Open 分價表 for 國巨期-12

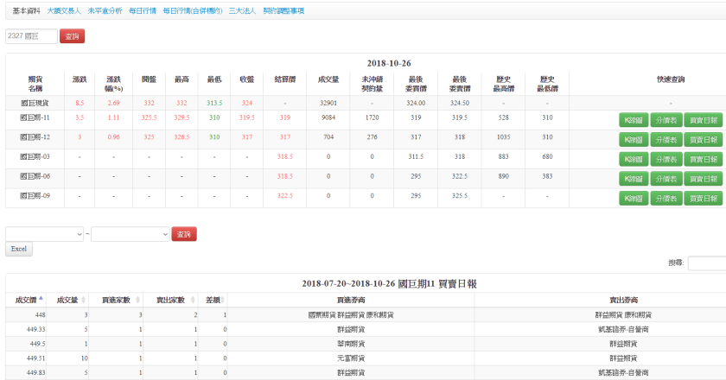(665, 140)
